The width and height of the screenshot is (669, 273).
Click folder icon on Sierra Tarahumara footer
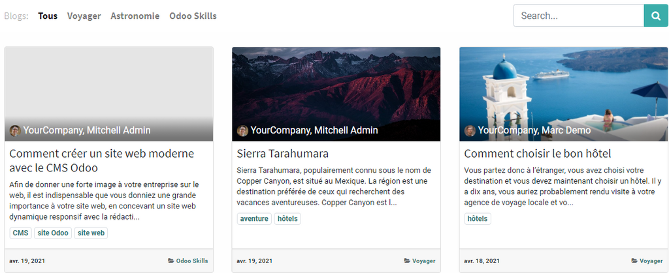407,261
